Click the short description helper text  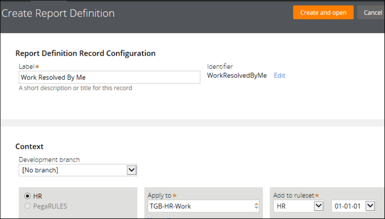[x=76, y=88]
